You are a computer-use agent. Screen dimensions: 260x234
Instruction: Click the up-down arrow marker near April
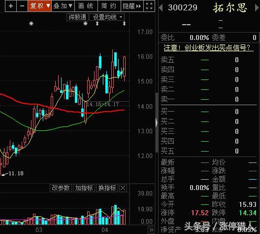pyautogui.click(x=97, y=24)
